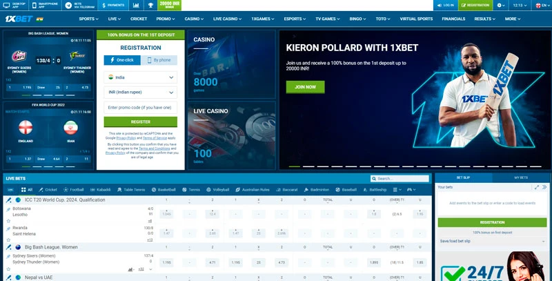Expand the Save/load bet slip section

click(x=492, y=241)
